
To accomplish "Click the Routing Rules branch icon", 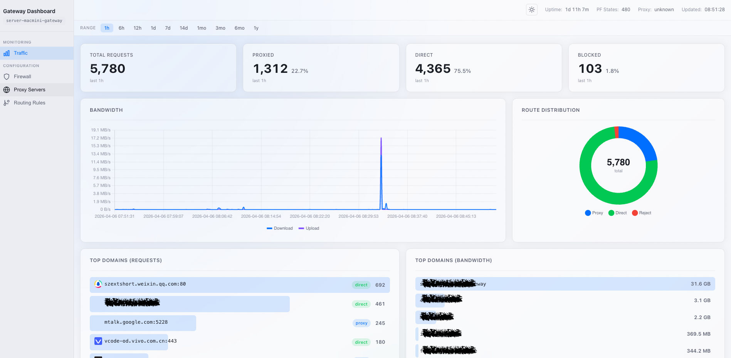I will pos(7,103).
